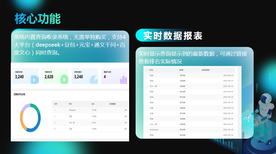Click the 核心功能 heading
The height and width of the screenshot is (154, 276).
coord(37,19)
